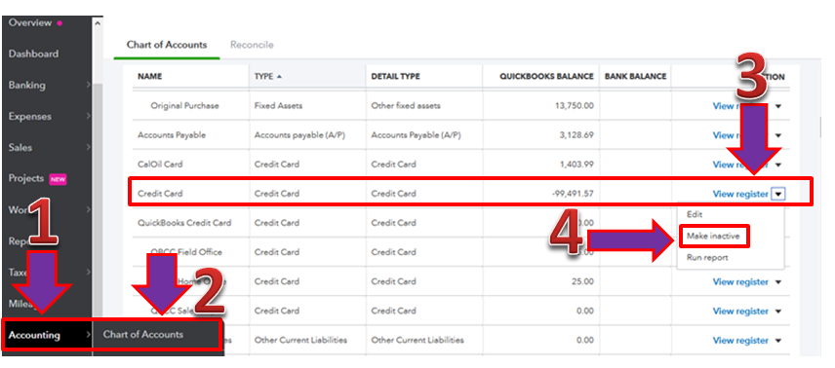This screenshot has width=835, height=368.
Task: Open the Accounting sidebar menu
Action: click(x=34, y=335)
